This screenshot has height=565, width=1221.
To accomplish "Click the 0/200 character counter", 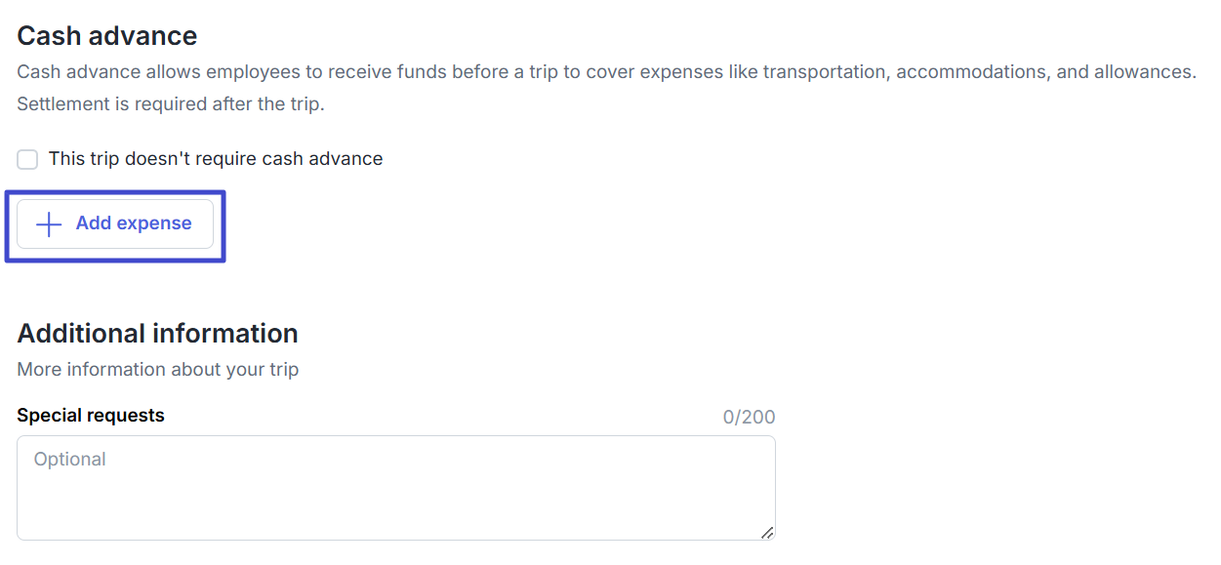I will point(749,418).
